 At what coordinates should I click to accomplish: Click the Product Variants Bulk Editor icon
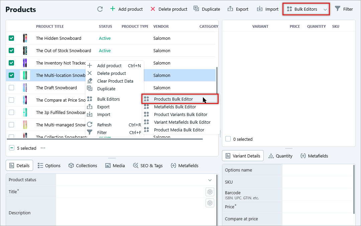click(x=146, y=114)
